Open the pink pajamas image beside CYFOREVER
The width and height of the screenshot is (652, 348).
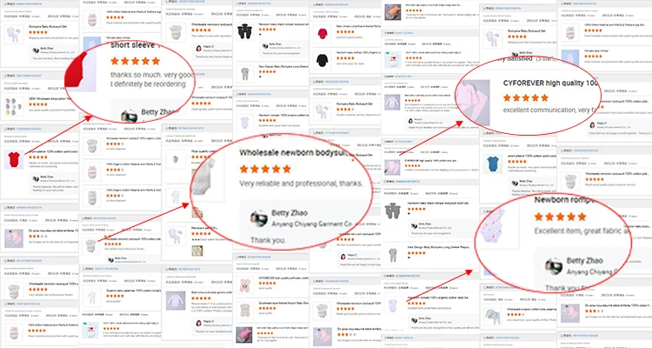coord(474,102)
